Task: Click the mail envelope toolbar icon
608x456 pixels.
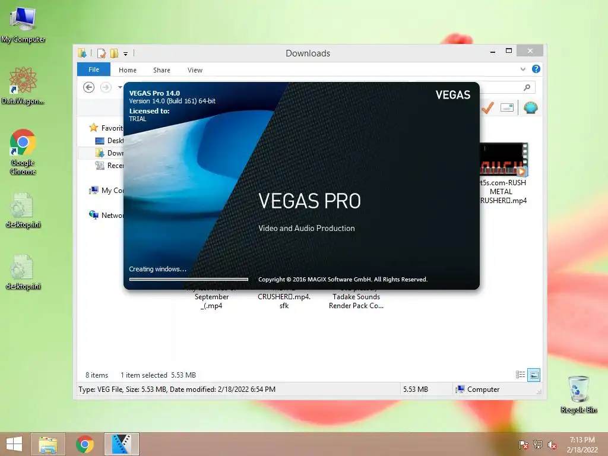Action: [507, 107]
